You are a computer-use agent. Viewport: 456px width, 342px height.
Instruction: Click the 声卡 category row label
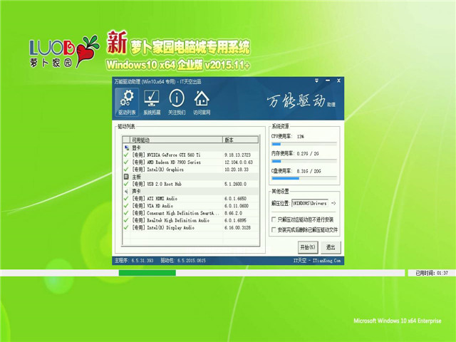[136, 192]
